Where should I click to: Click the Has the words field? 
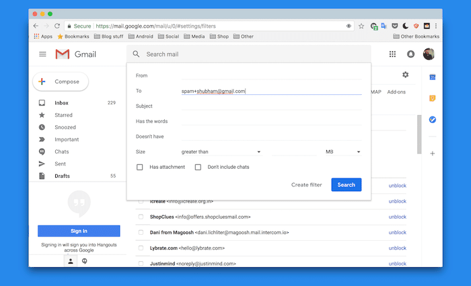pos(271,121)
